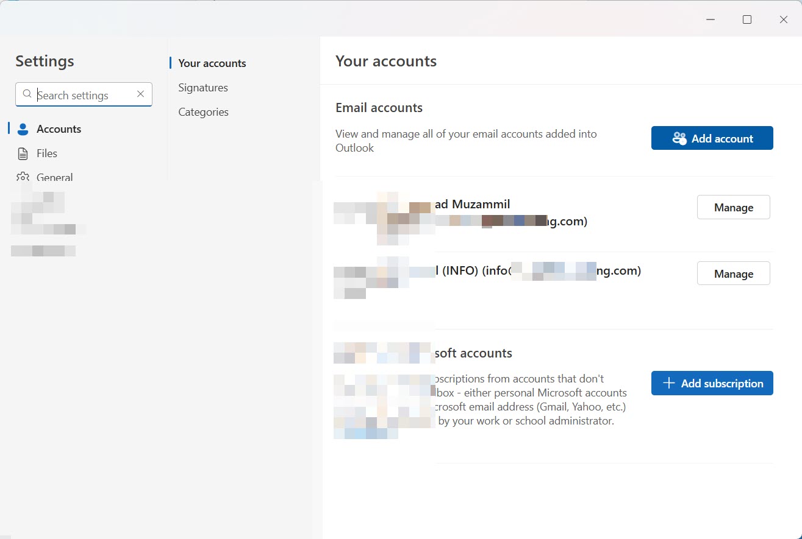Manage the Muzammil email account
The width and height of the screenshot is (802, 539).
point(733,207)
